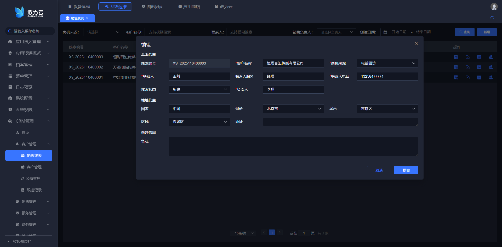Close the 销售线索 tab
This screenshot has height=247, width=502.
(x=87, y=18)
